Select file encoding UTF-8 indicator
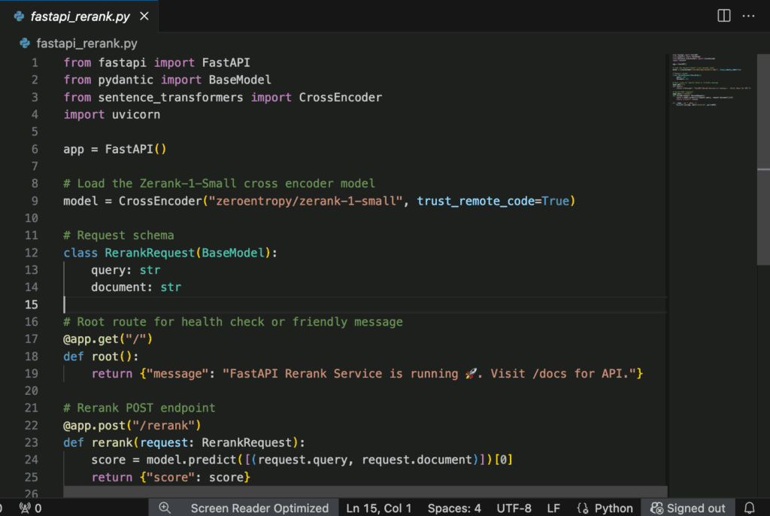 [514, 508]
